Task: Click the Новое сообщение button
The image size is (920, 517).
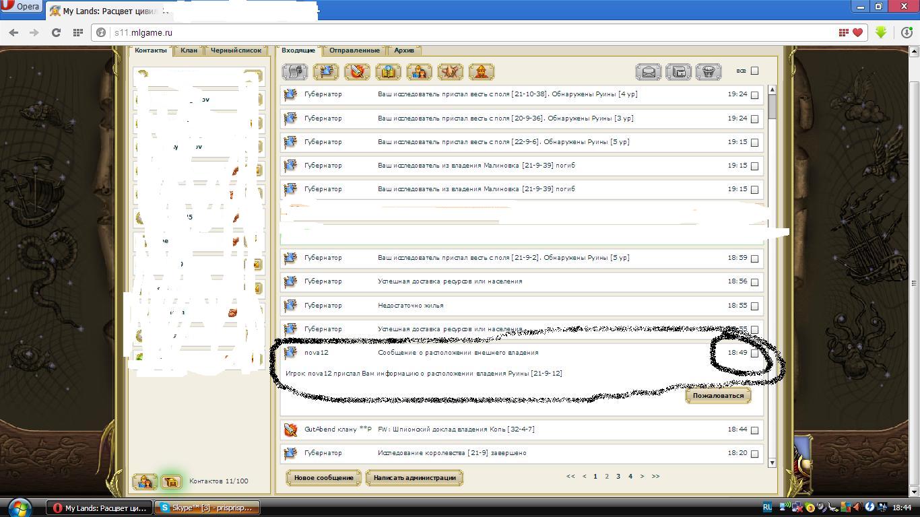Action: [323, 478]
